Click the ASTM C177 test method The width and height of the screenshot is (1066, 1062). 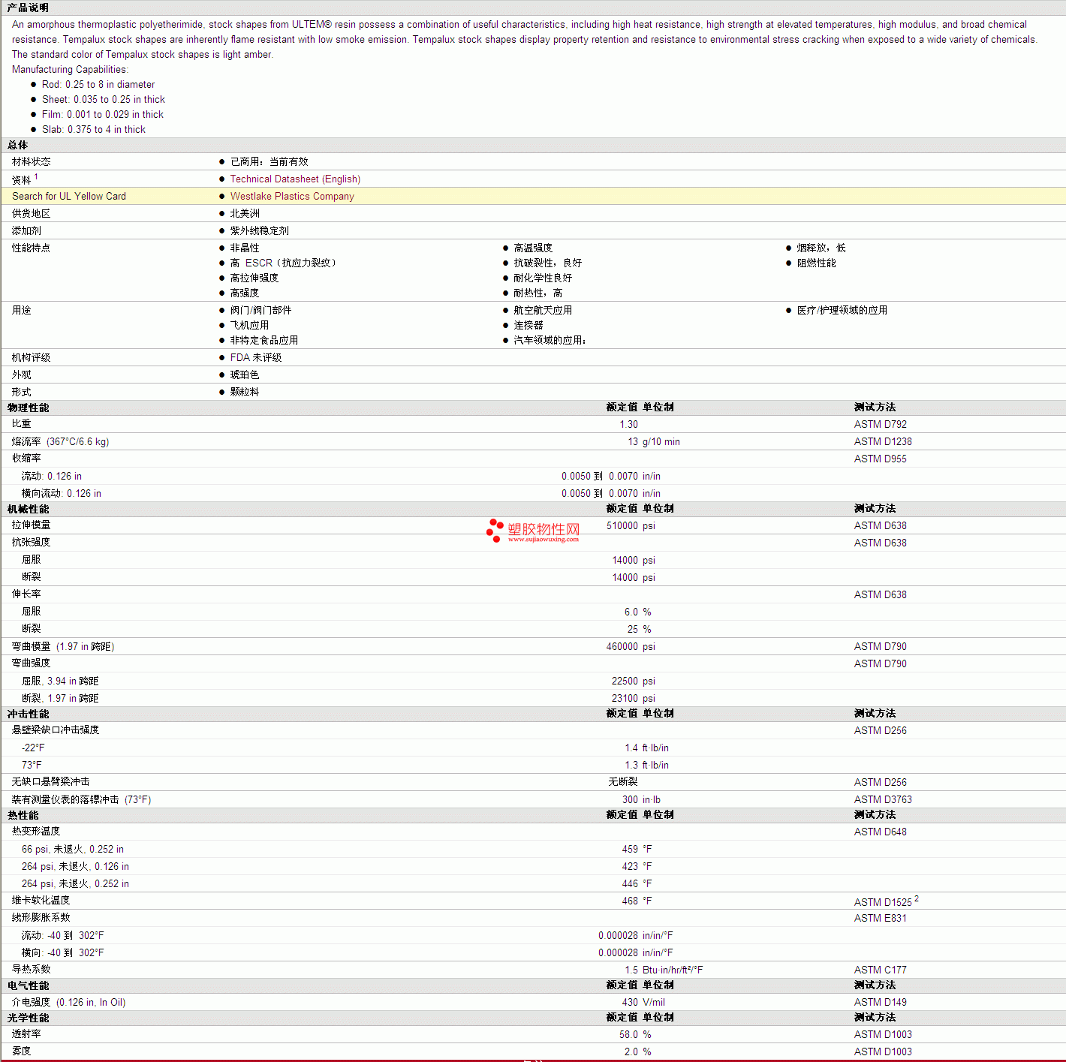pyautogui.click(x=881, y=970)
